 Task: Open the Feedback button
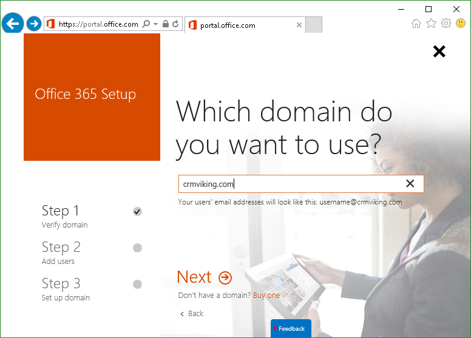tap(291, 329)
